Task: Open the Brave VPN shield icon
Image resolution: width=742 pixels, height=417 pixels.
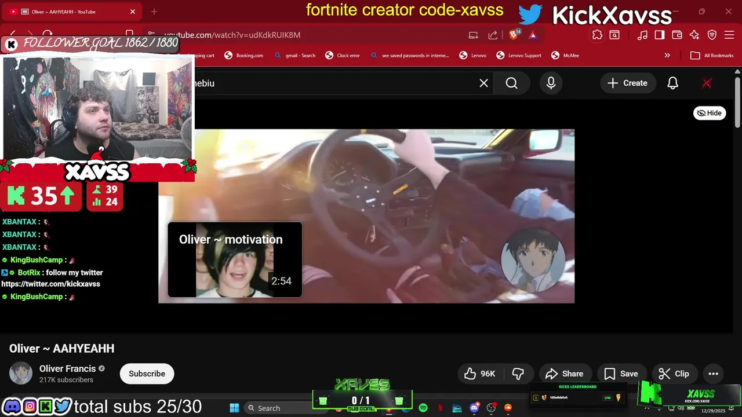Action: 712,35
